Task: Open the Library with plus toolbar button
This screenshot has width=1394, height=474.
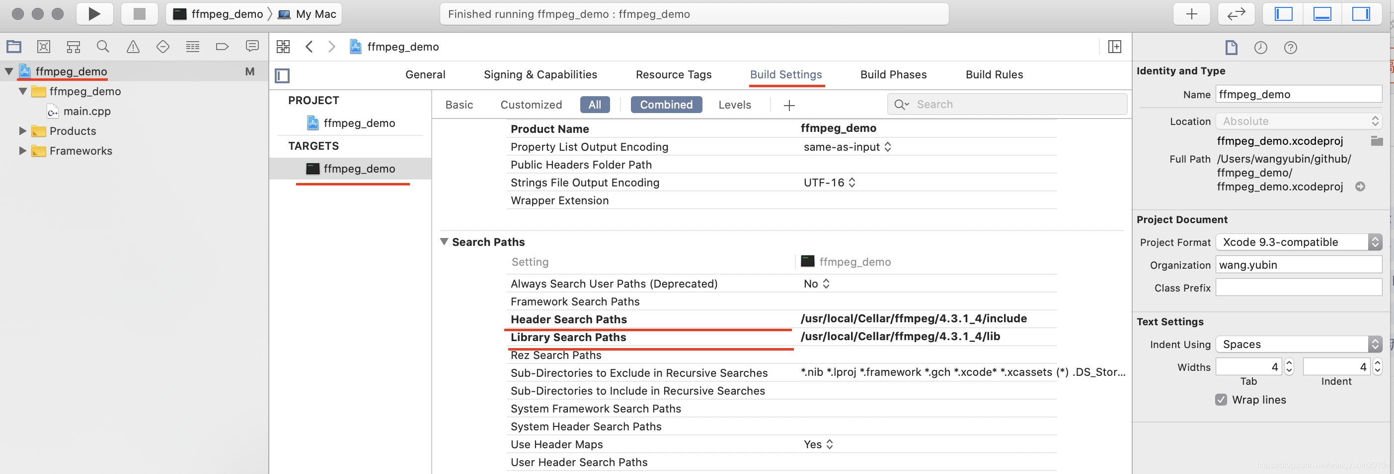Action: (x=1191, y=14)
